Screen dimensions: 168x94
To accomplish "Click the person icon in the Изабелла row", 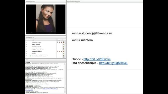I will (64, 51).
